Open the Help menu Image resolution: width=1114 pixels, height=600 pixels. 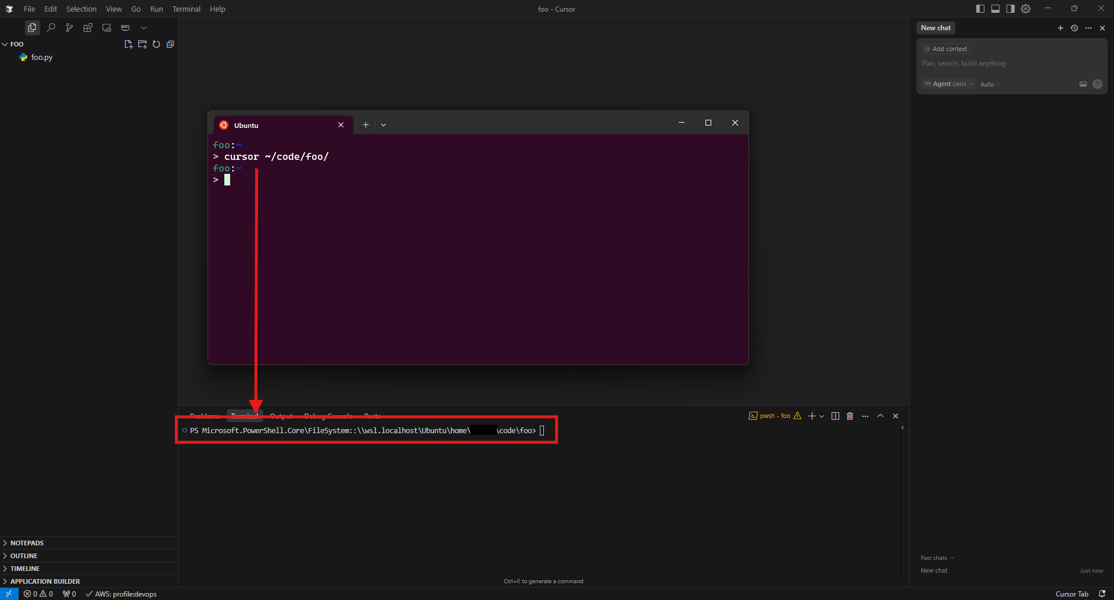(217, 9)
